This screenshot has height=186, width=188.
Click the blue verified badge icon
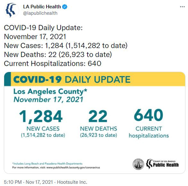click(x=64, y=7)
